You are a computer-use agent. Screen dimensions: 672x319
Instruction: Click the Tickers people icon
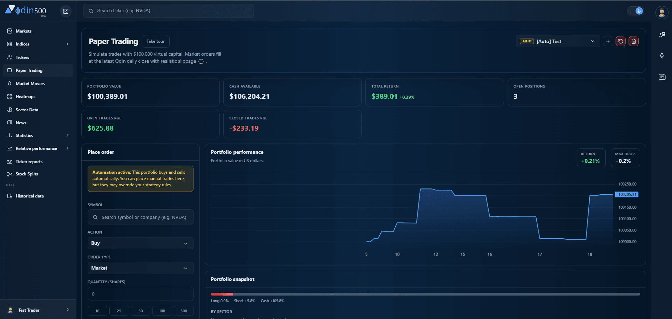click(x=10, y=57)
